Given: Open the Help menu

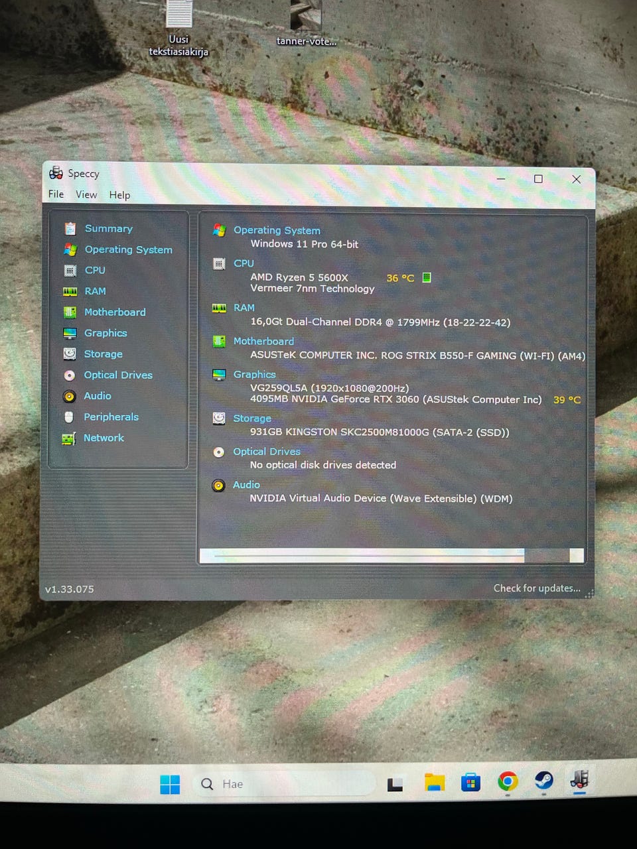Looking at the screenshot, I should [119, 195].
